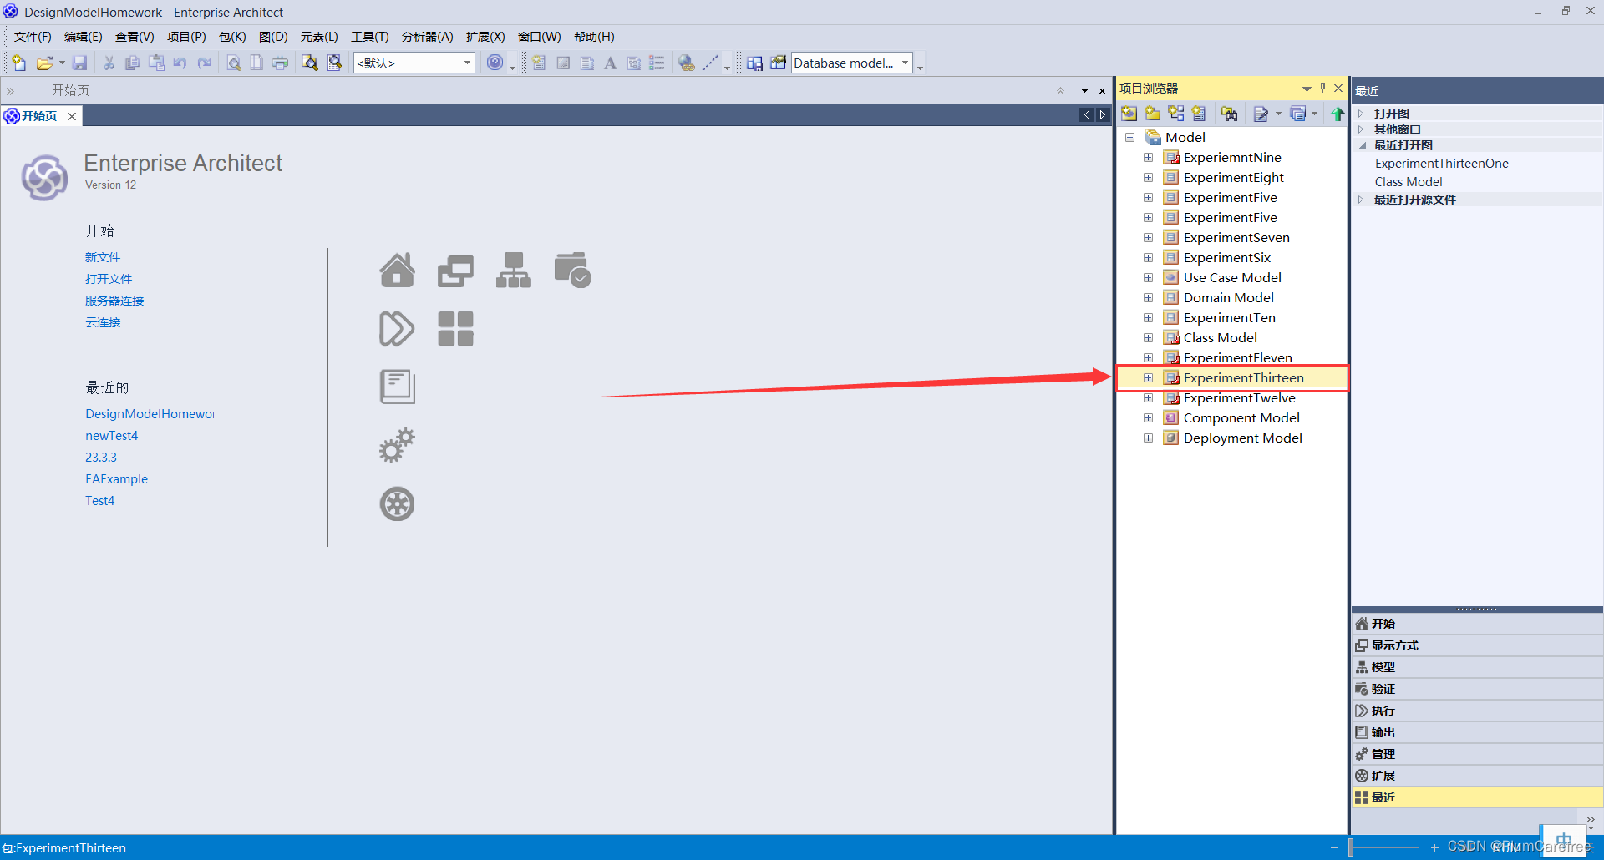Open the 帮助(H) menu
This screenshot has height=860, width=1604.
pyautogui.click(x=594, y=37)
